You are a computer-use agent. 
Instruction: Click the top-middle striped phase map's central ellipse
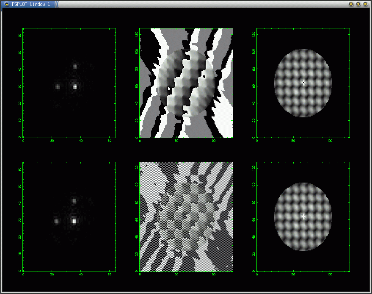186,83
